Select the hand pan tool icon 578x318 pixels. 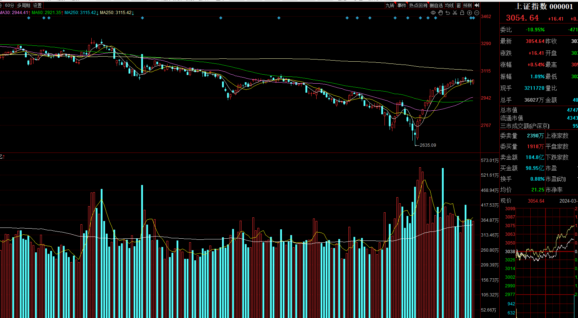coord(440,13)
